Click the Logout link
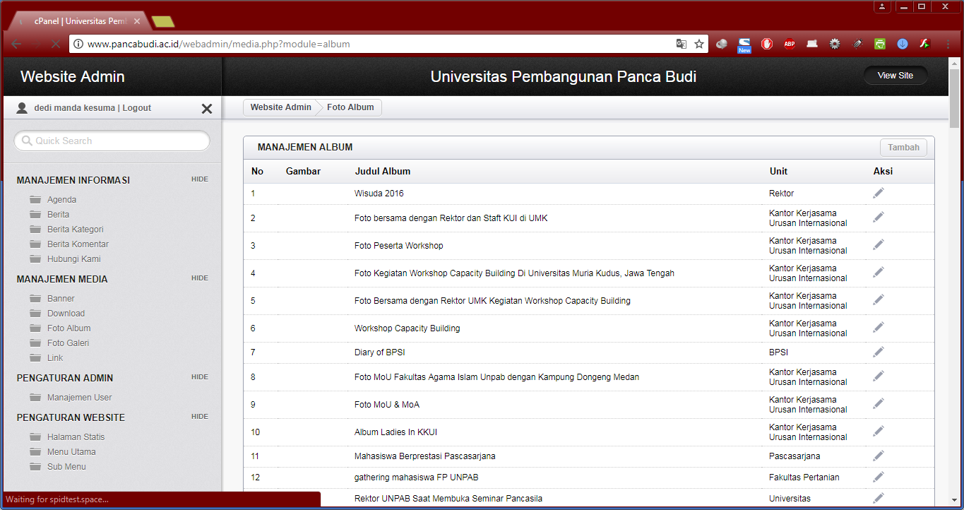The width and height of the screenshot is (964, 510). [x=137, y=108]
